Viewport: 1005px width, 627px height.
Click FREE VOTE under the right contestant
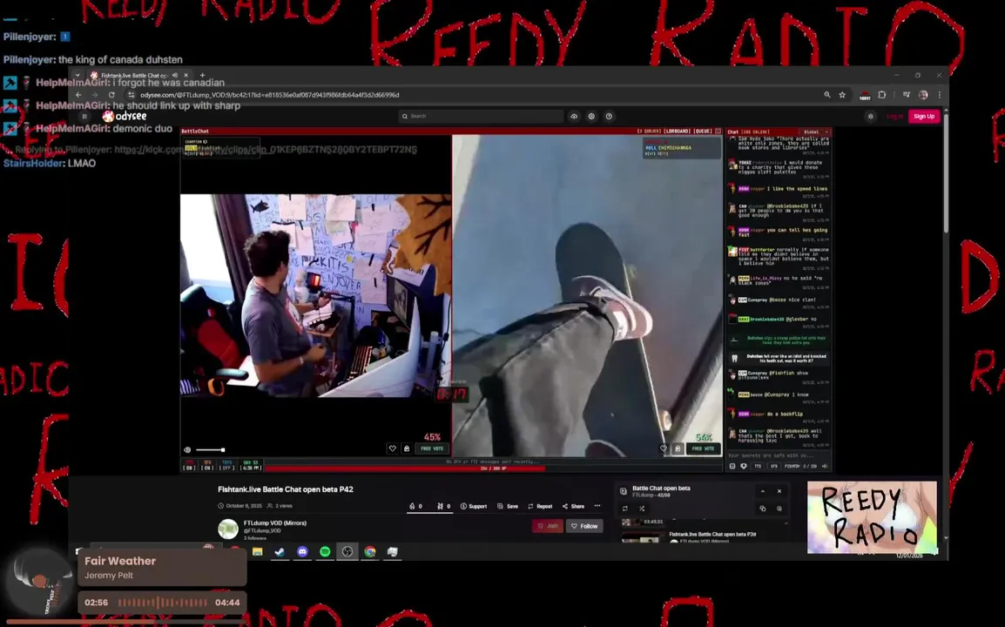(x=703, y=448)
